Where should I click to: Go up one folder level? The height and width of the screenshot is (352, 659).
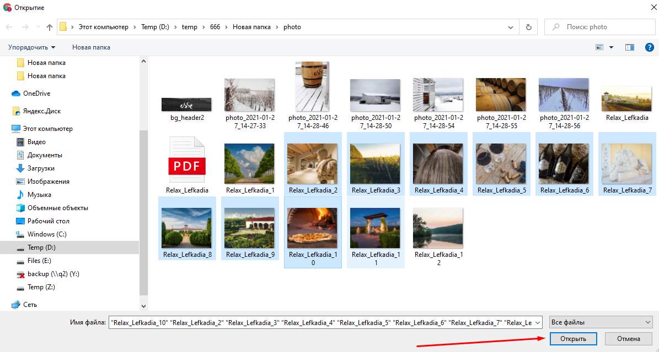[x=50, y=27]
